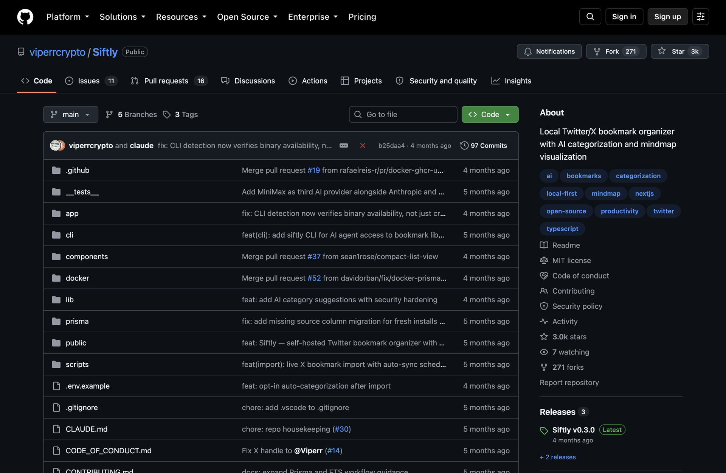Click the public folder icon
Viewport: 726px width, 473px height.
click(x=56, y=343)
